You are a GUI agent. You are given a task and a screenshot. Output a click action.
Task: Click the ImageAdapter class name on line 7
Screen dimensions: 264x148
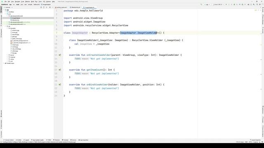80,33
